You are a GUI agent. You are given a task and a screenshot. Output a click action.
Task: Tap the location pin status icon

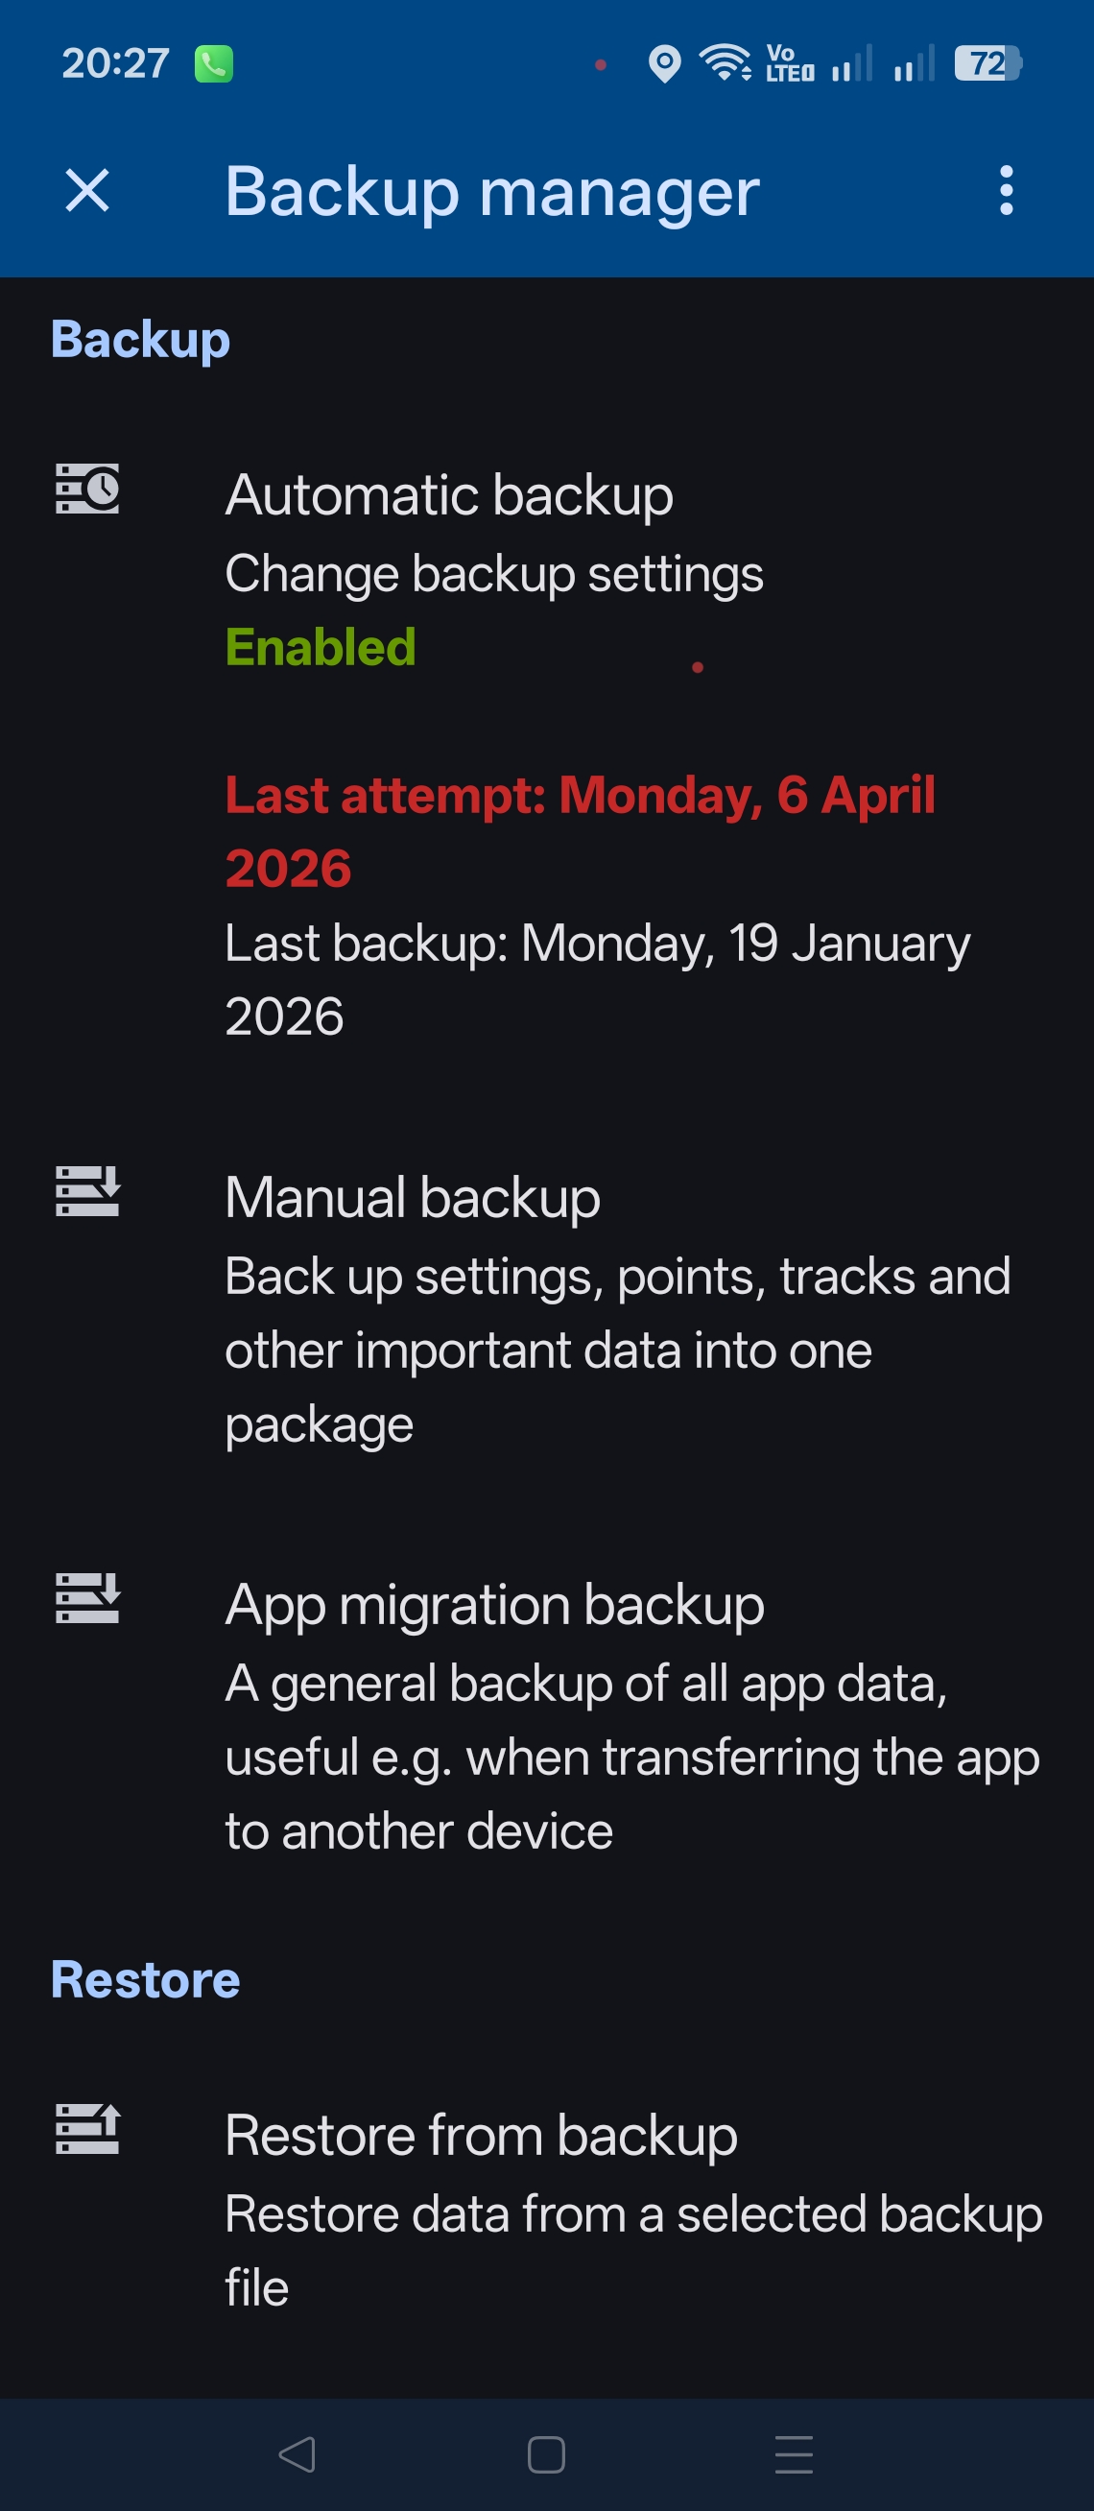(664, 64)
